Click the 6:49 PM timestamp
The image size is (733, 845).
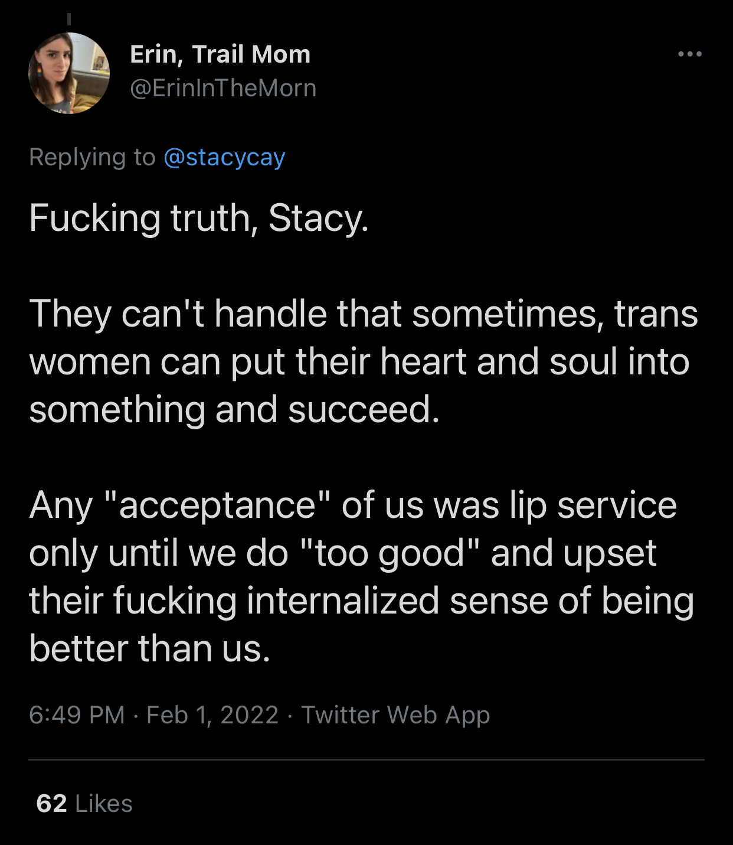(77, 715)
